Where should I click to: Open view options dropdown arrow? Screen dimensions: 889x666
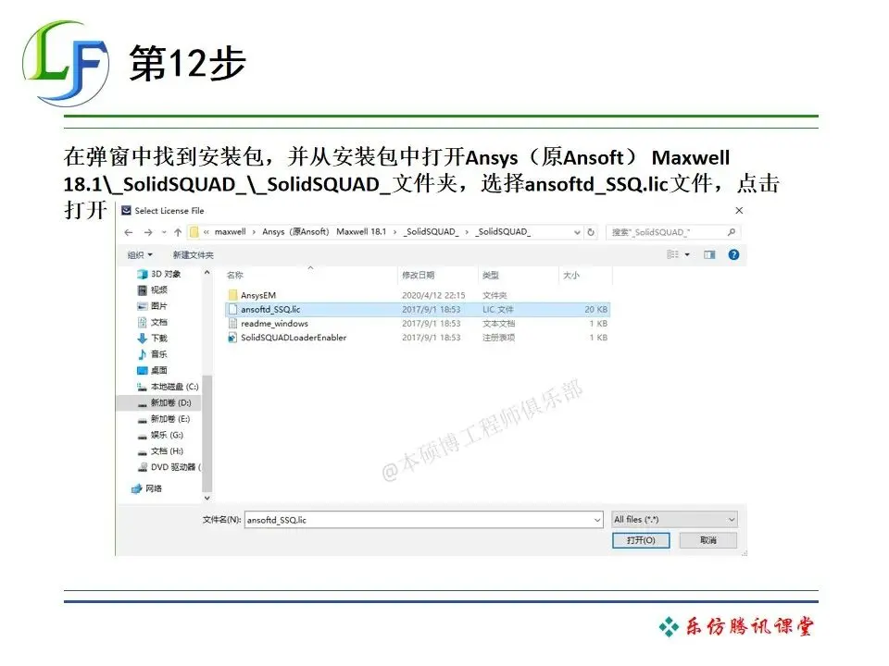687,255
